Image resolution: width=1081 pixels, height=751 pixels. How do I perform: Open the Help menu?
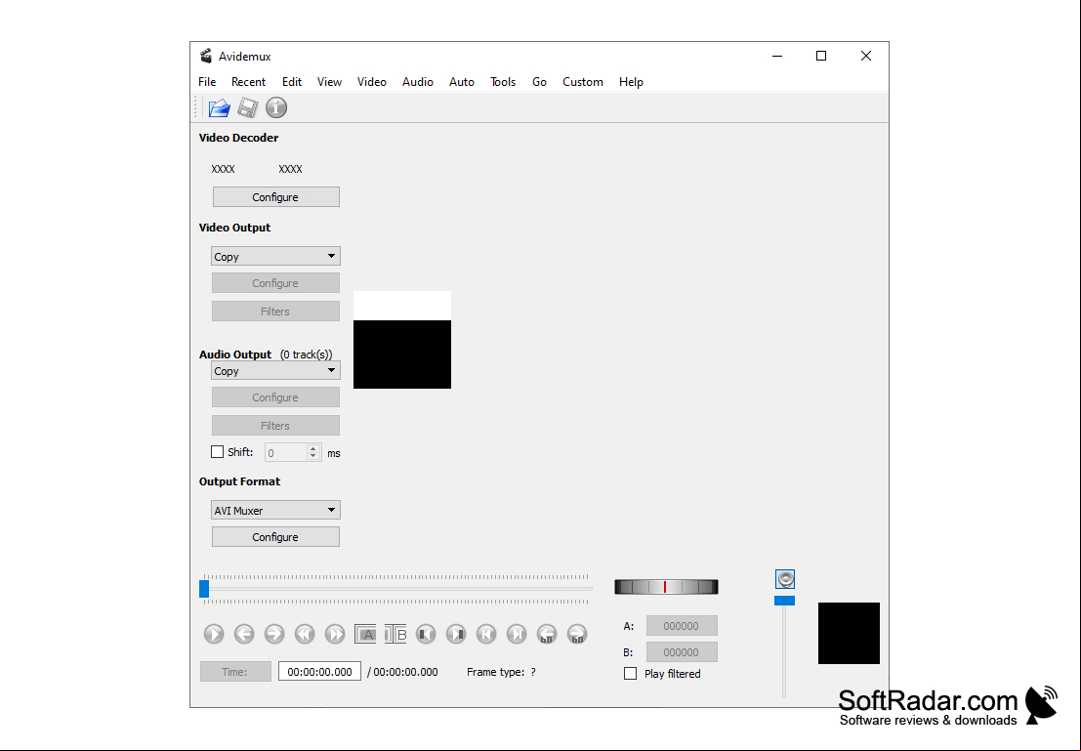(x=631, y=81)
